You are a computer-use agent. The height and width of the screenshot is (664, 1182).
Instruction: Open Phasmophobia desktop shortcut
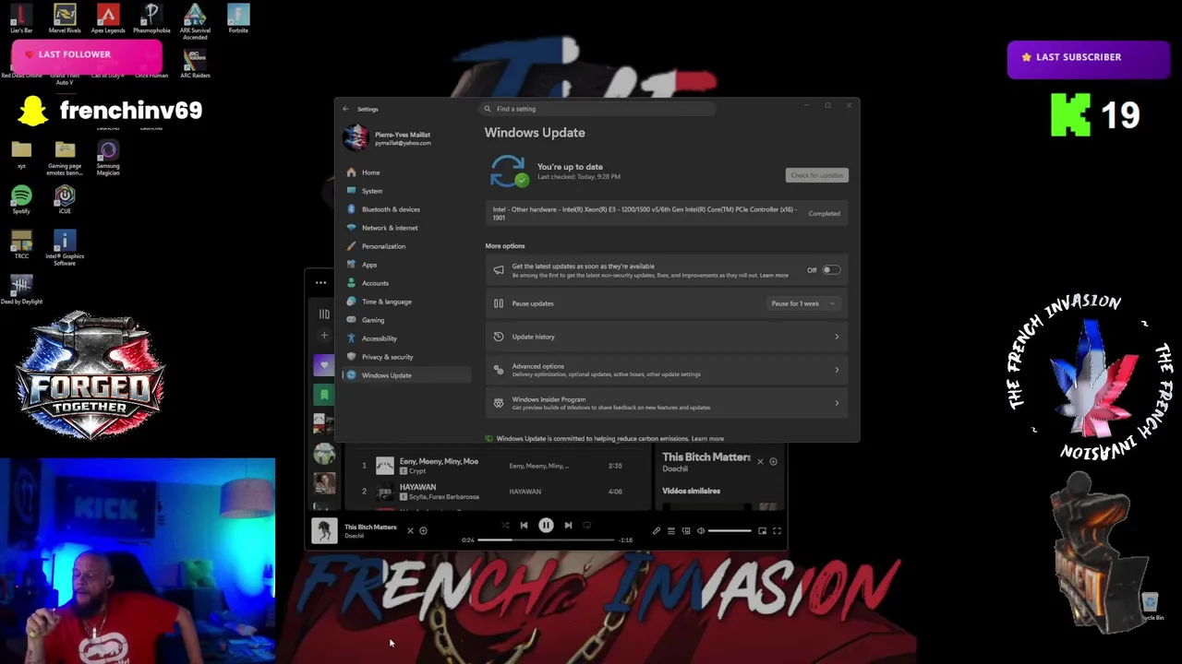pyautogui.click(x=151, y=18)
